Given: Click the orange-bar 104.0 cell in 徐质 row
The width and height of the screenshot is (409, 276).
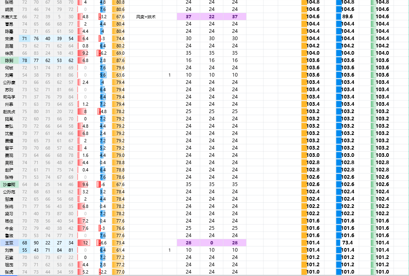Looking at the screenshot, I should (313, 53).
